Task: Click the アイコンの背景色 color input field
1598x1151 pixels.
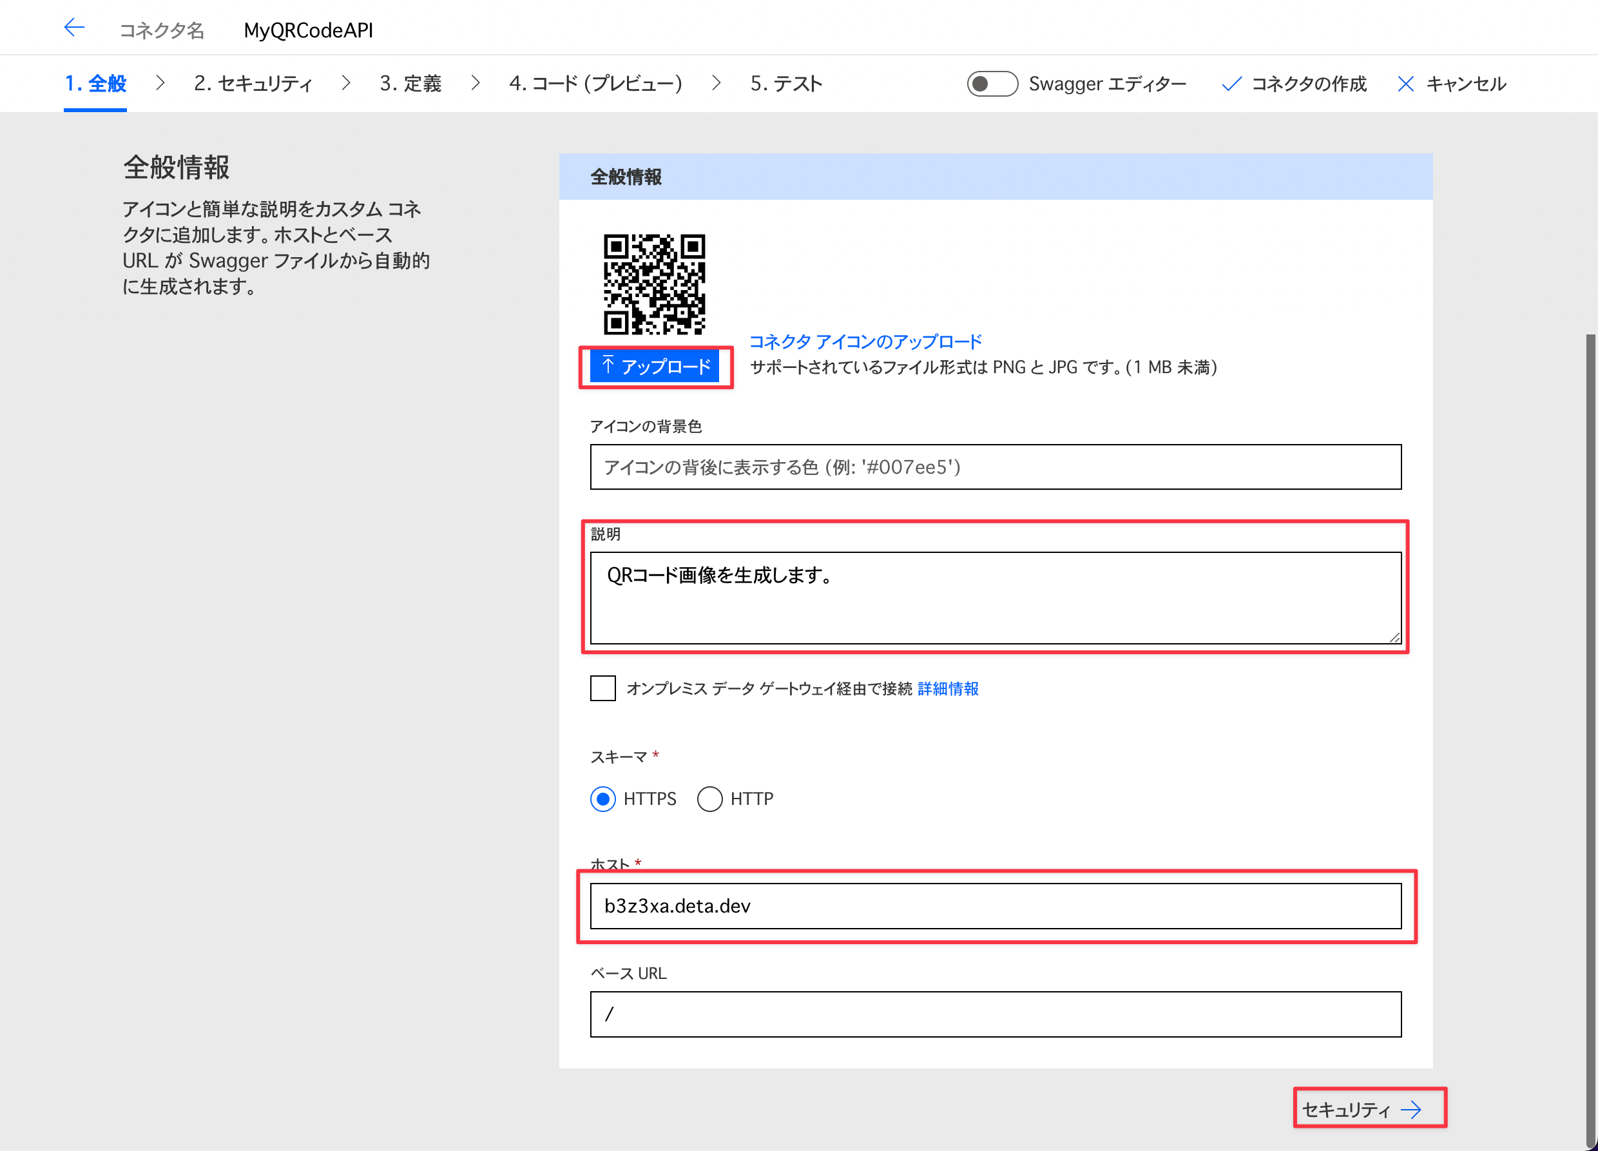Action: pyautogui.click(x=995, y=467)
